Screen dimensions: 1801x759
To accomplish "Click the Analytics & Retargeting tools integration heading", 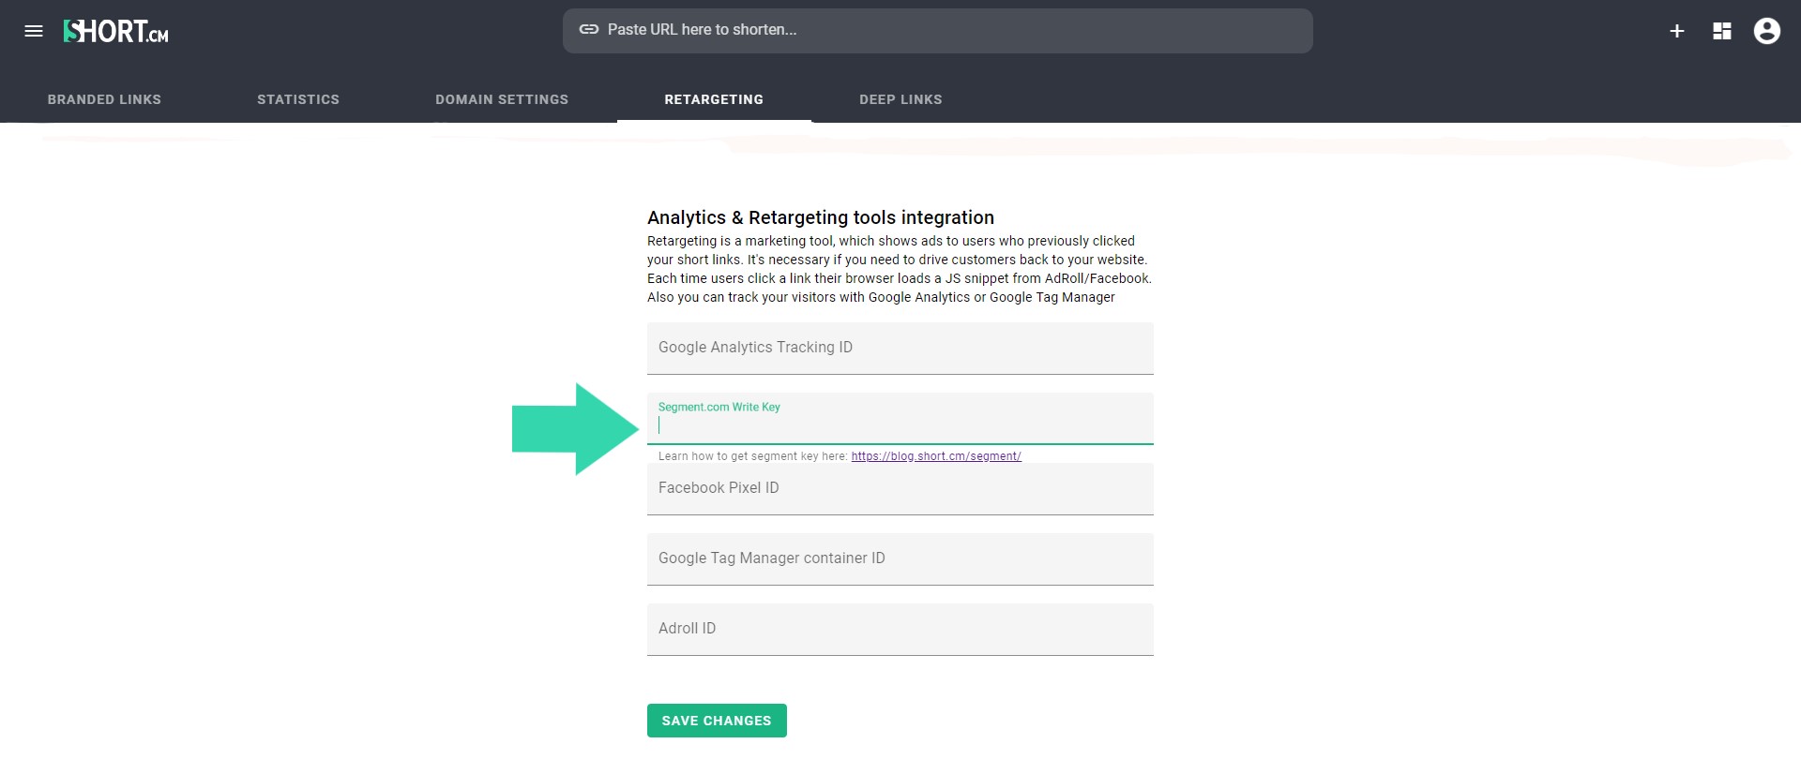I will (821, 217).
